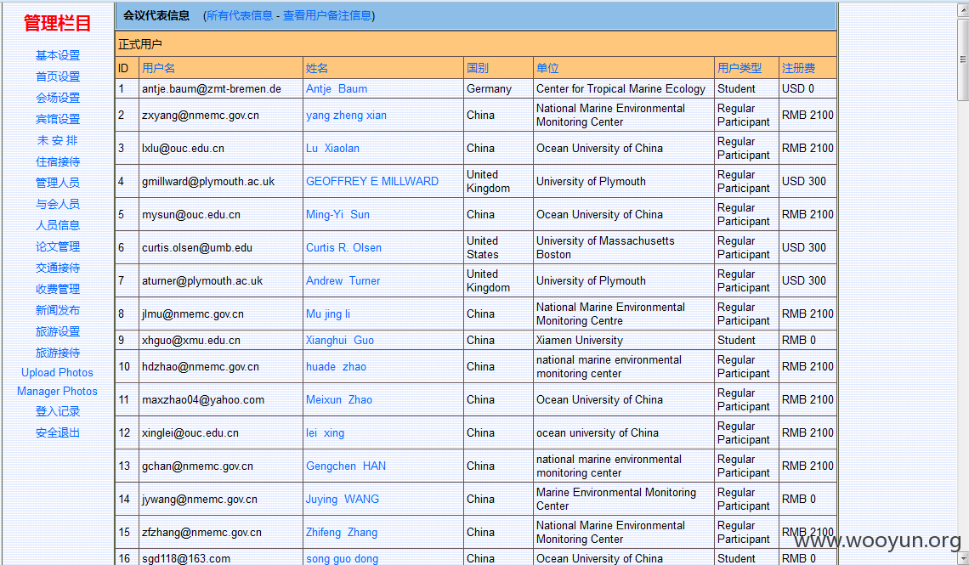The height and width of the screenshot is (565, 969).
Task: Select username antje.baum@zmt-bremen.de cell
Action: 221,89
